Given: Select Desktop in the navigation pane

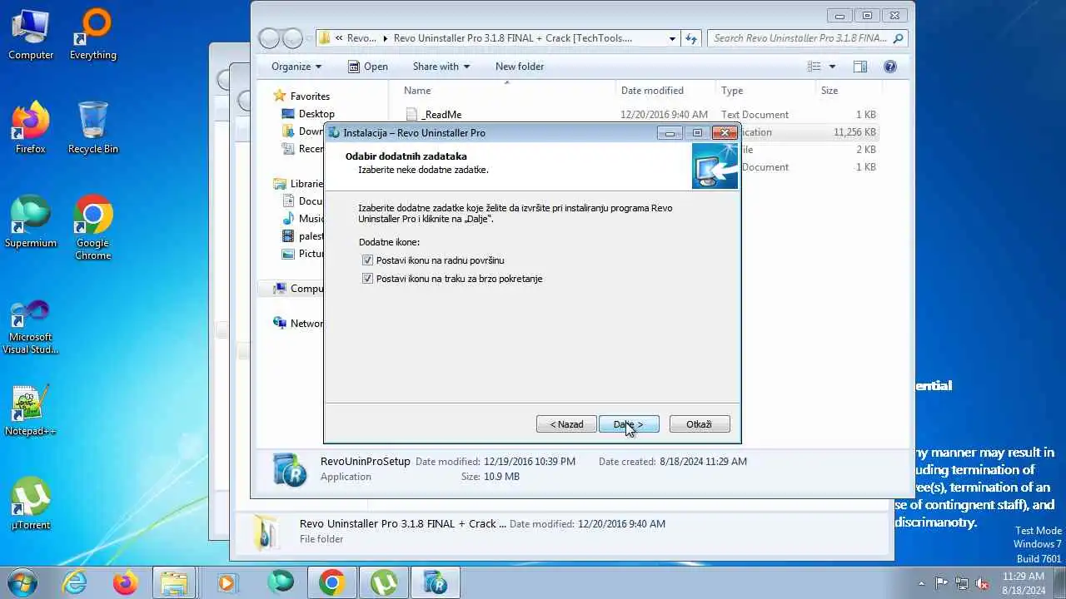Looking at the screenshot, I should [316, 114].
